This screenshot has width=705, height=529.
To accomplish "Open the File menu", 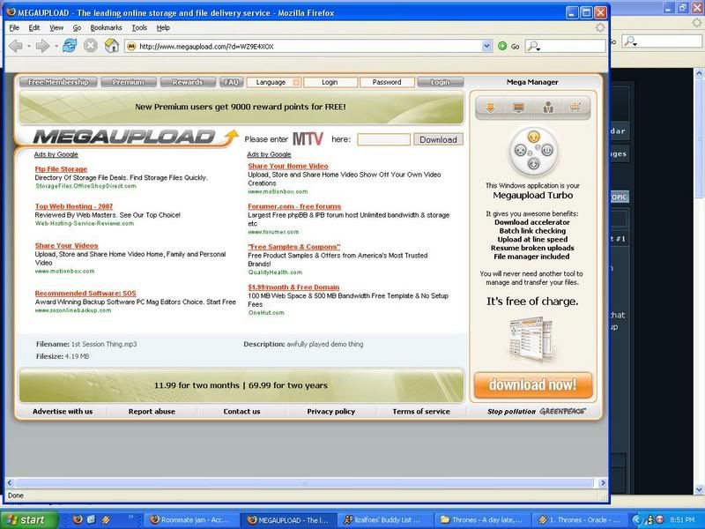I will point(14,28).
